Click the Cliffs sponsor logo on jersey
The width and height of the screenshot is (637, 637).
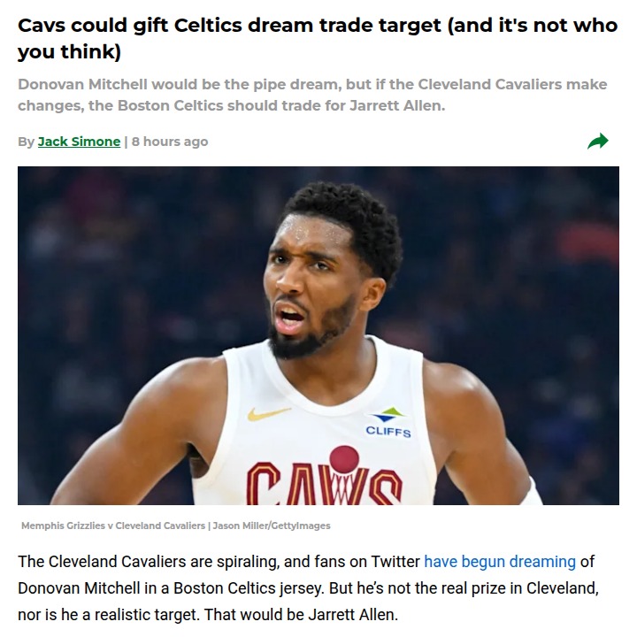click(388, 423)
